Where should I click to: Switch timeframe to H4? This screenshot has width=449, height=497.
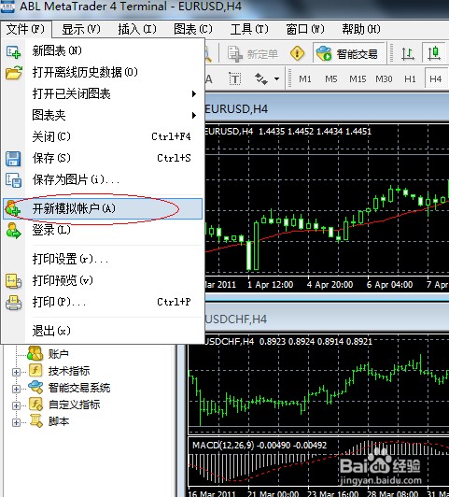[435, 78]
